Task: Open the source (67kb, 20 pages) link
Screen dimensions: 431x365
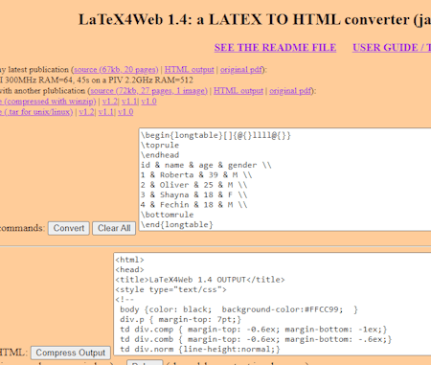Action: tap(116, 70)
